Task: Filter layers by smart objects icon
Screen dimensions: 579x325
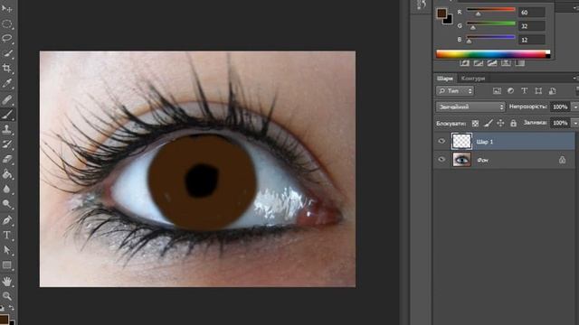Action: coord(553,90)
